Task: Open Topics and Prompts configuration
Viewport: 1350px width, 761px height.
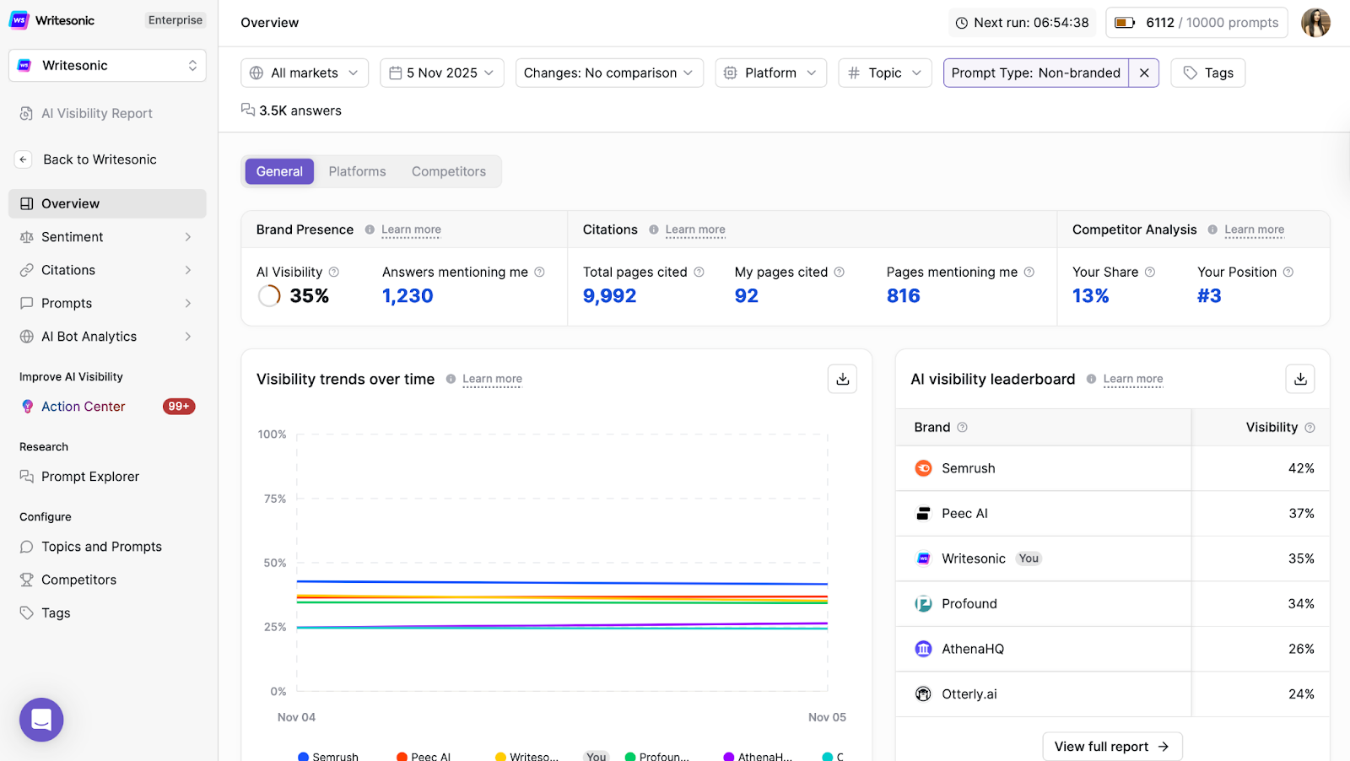Action: [26, 546]
